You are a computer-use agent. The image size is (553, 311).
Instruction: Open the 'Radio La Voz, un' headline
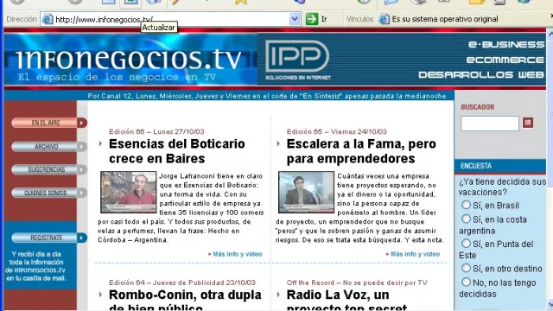point(338,295)
